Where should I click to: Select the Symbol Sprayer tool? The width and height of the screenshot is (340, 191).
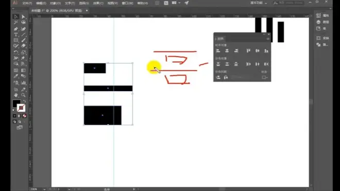pyautogui.click(x=16, y=83)
